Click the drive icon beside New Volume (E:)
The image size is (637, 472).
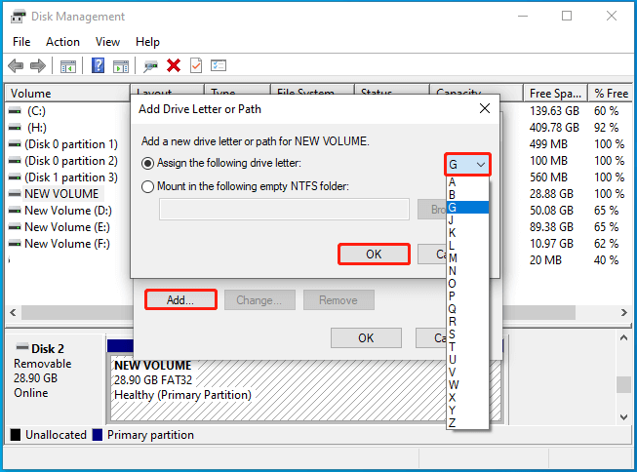point(15,227)
